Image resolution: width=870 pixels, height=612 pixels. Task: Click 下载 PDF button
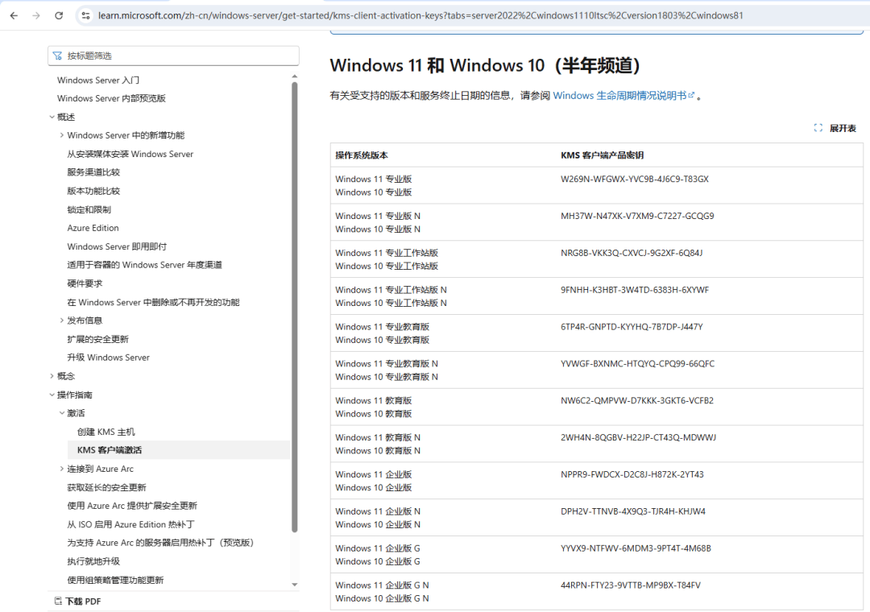click(77, 601)
